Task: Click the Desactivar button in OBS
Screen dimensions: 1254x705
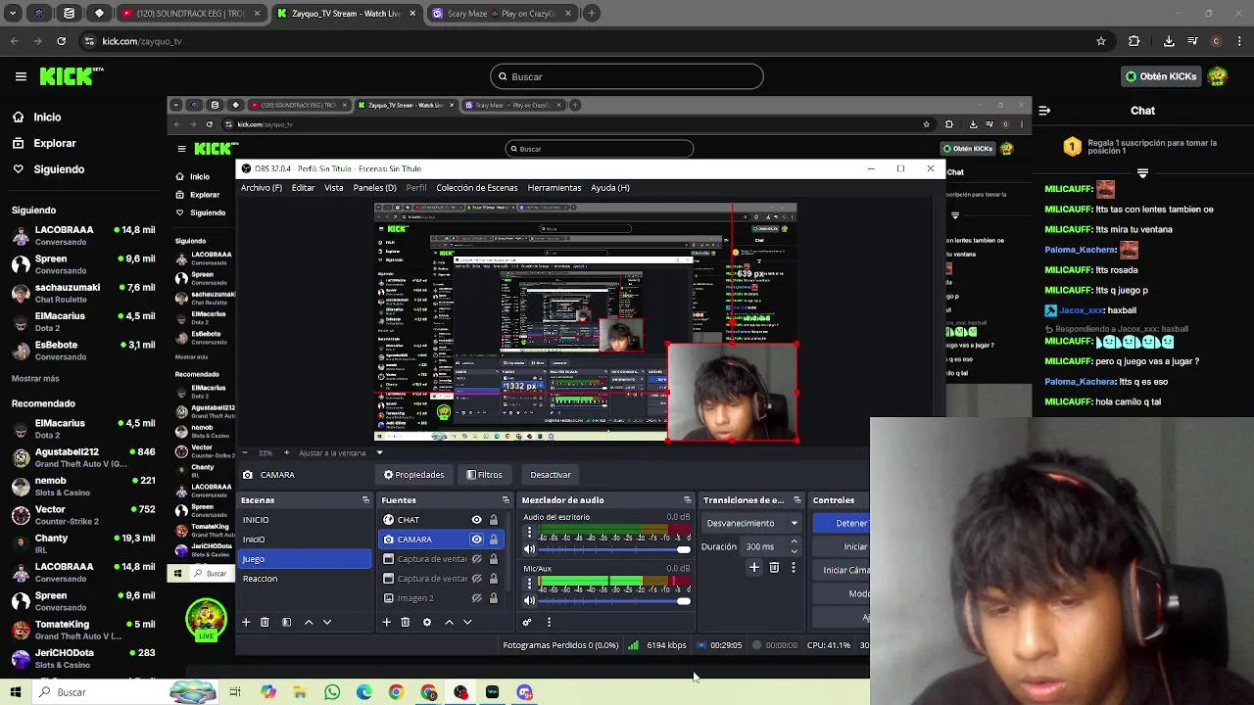Action: (x=551, y=475)
